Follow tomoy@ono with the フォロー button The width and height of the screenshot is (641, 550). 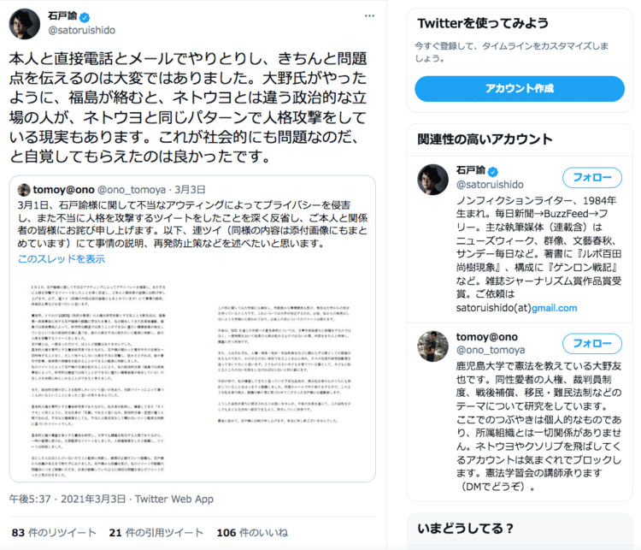coord(592,343)
